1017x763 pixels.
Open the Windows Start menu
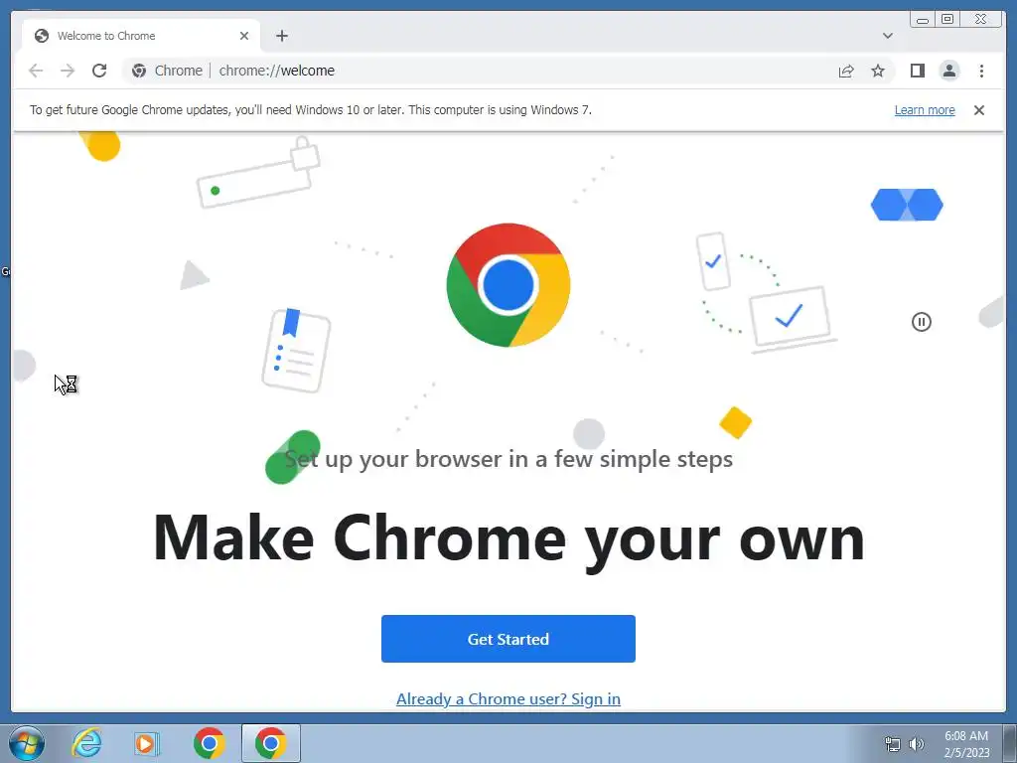26,743
